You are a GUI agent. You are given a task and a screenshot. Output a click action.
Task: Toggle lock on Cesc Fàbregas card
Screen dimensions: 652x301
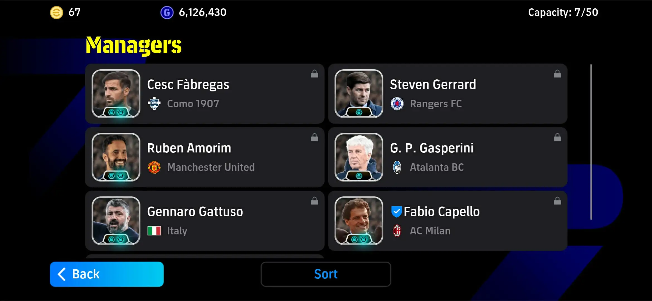click(x=314, y=74)
